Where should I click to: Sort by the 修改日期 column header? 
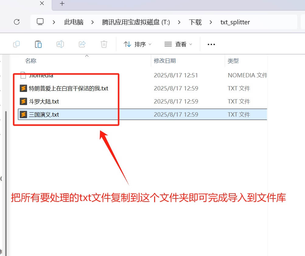[165, 61]
